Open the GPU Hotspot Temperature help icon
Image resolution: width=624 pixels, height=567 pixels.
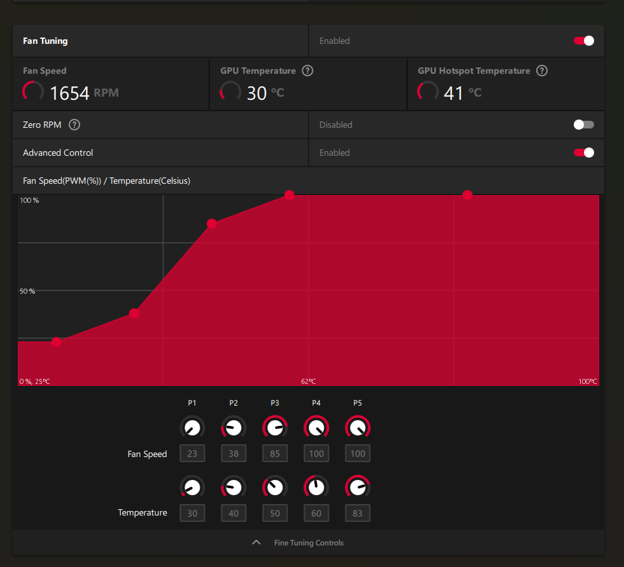[541, 71]
